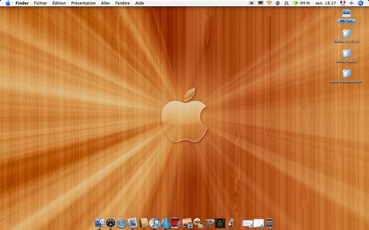Open the Présentation menu
Screen dimensions: 369x230
[x=83, y=3]
